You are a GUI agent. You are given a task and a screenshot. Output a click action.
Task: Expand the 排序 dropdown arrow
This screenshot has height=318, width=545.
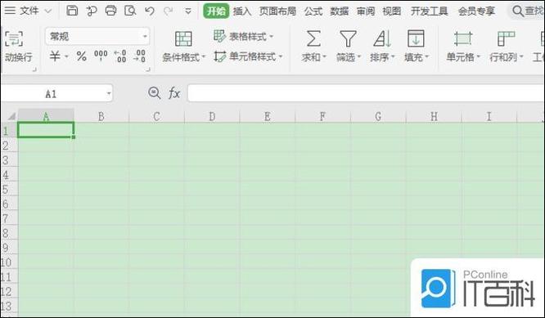(393, 56)
